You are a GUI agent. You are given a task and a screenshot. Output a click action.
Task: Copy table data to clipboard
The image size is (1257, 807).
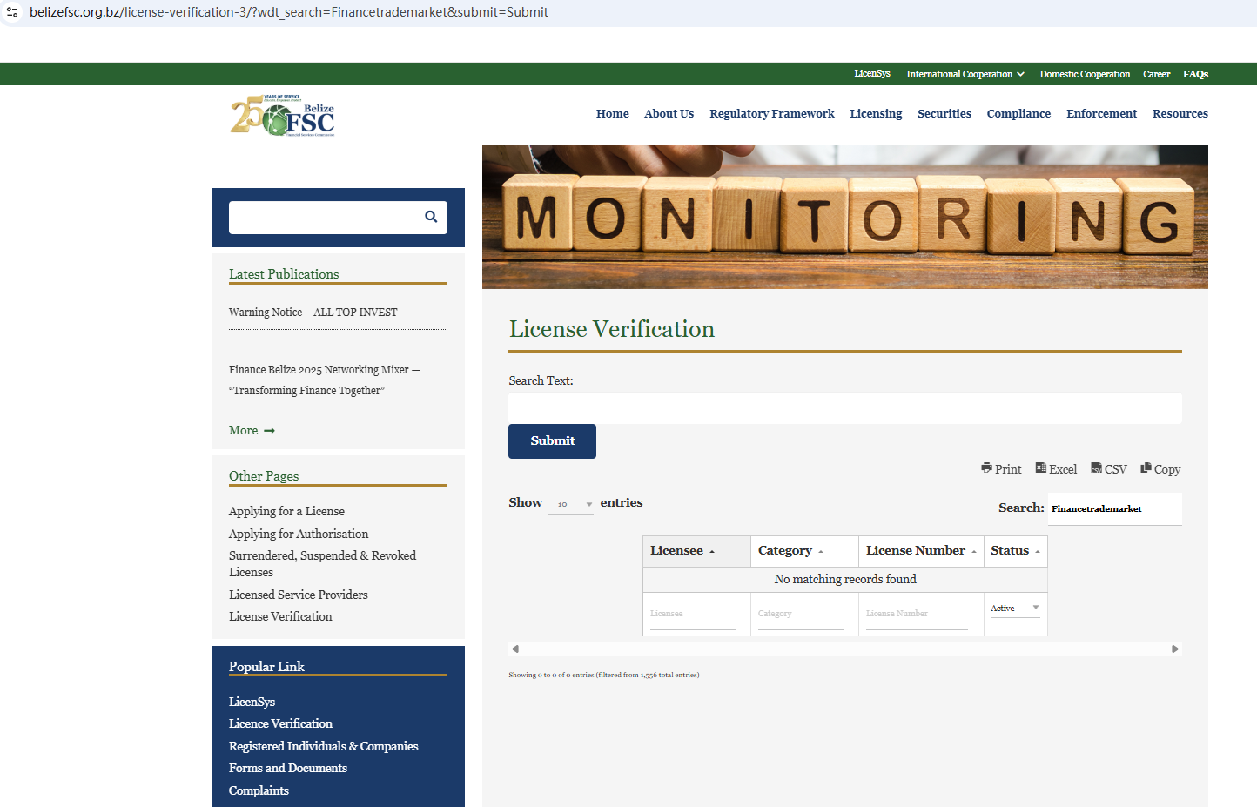[x=1160, y=468]
